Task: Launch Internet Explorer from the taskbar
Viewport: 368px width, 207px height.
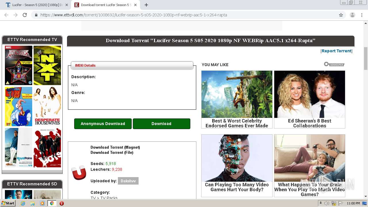Action: click(23, 203)
